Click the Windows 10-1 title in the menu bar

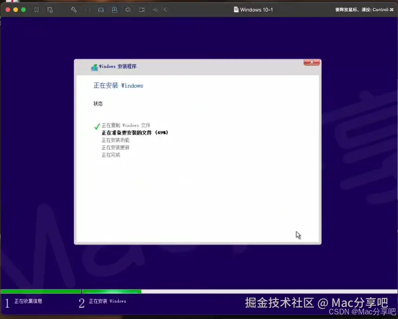(x=257, y=9)
